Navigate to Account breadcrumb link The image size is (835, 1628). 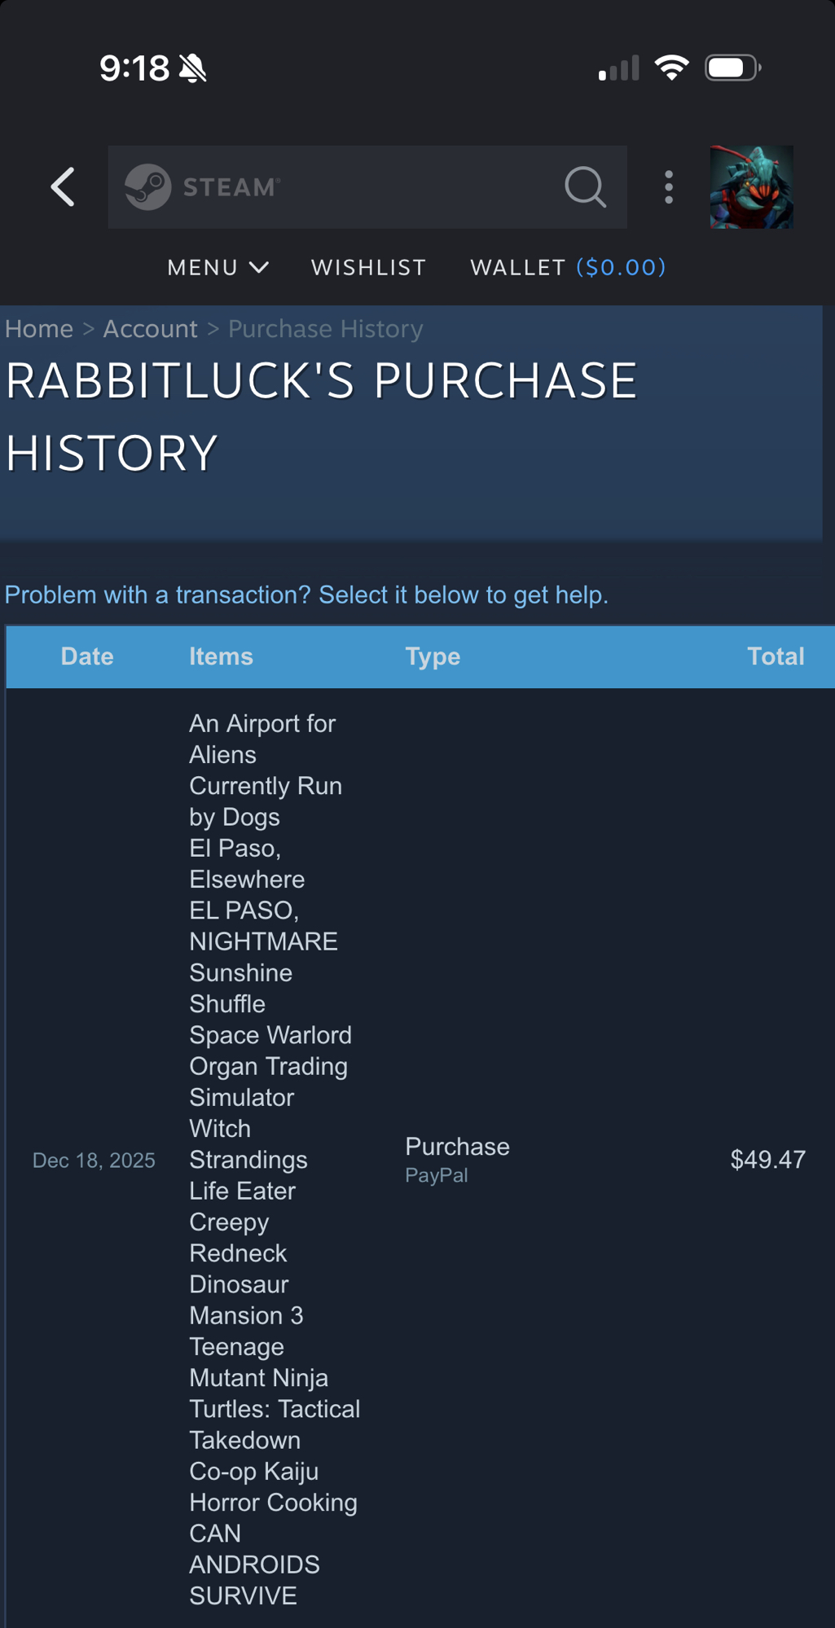pos(150,329)
